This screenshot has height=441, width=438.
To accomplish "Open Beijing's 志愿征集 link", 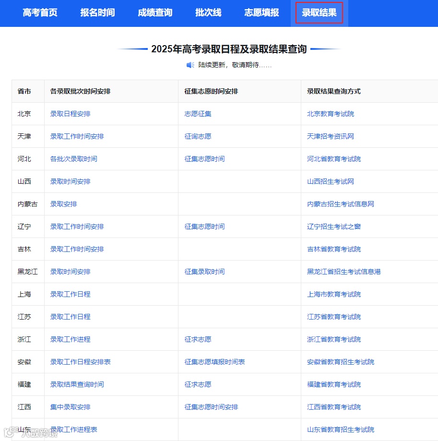I will pyautogui.click(x=198, y=114).
